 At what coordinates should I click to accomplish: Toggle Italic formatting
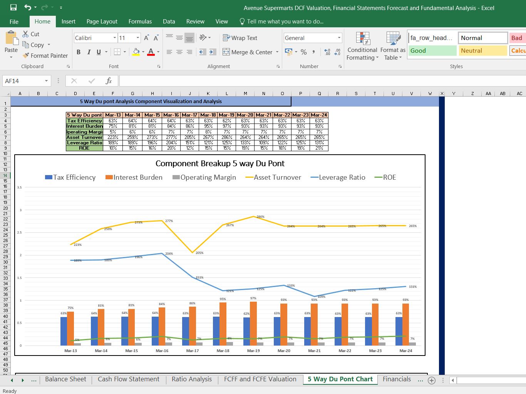pyautogui.click(x=89, y=52)
